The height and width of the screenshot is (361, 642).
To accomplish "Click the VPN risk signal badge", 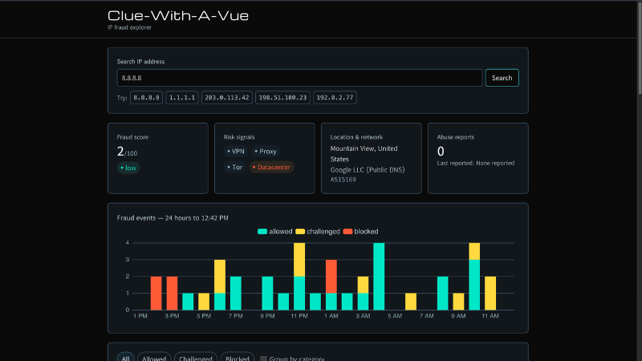I will [x=236, y=152].
